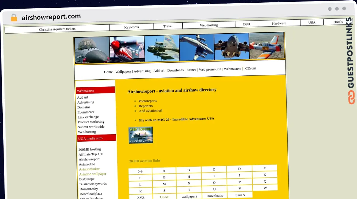
Task: Select letter A in aviation index
Action: coord(164,171)
